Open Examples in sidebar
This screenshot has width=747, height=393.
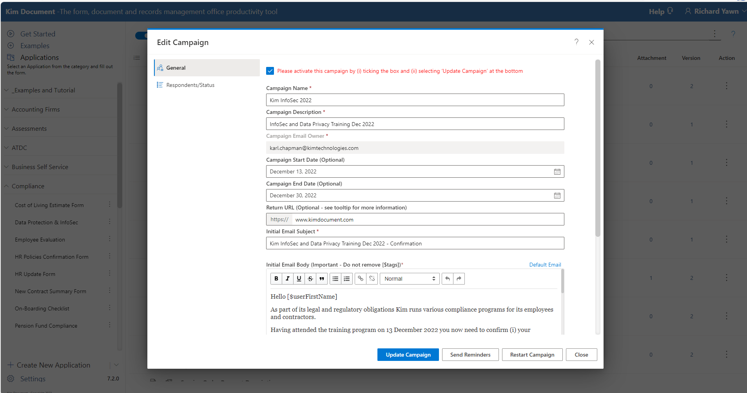(x=35, y=46)
